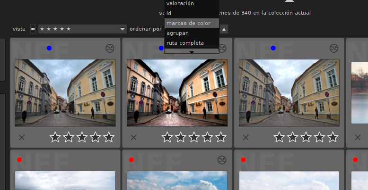Set one star on leftmost street photo

(55, 137)
